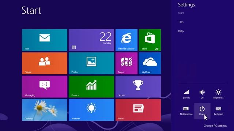The image size is (234, 131).
Task: Open the Brightness control
Action: (218, 94)
